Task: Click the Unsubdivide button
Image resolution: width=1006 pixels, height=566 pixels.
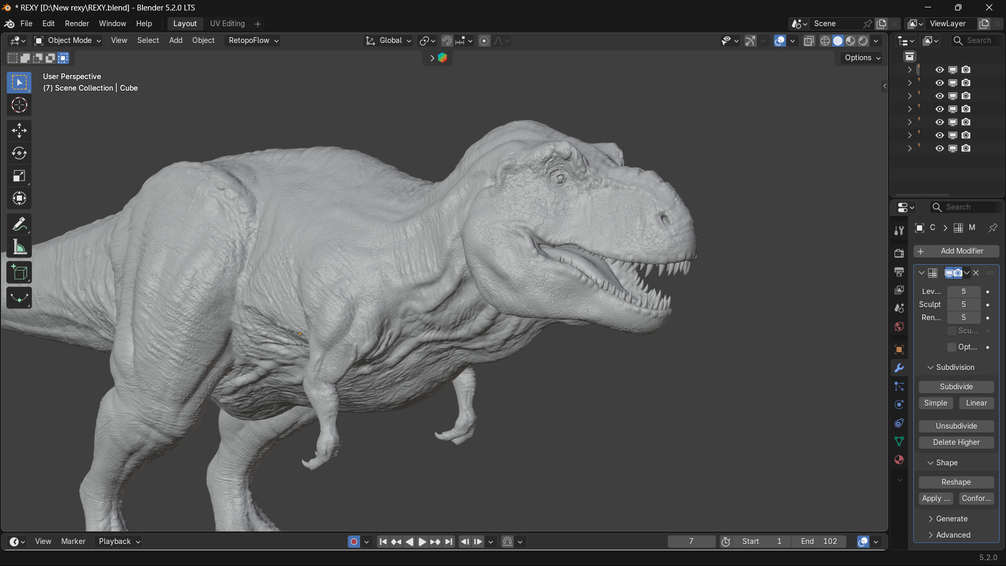Action: [x=956, y=426]
